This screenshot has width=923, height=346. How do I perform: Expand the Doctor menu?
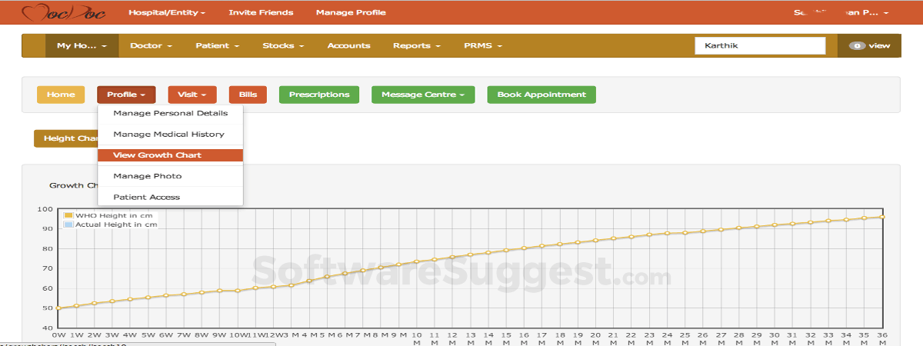tap(151, 45)
